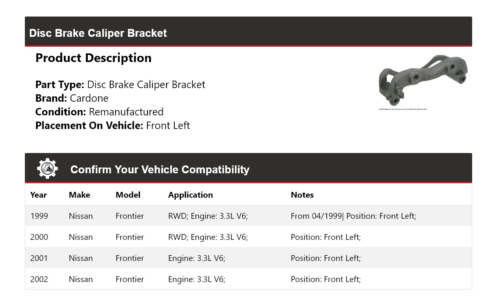Select the Application column header
Image resolution: width=497 pixels, height=306 pixels.
pyautogui.click(x=191, y=195)
